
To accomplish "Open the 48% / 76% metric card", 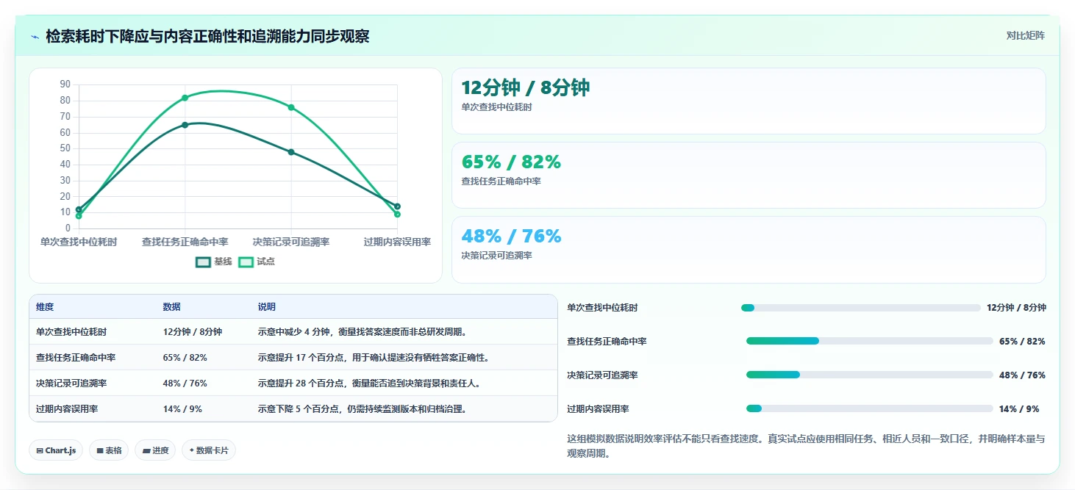I will 749,249.
